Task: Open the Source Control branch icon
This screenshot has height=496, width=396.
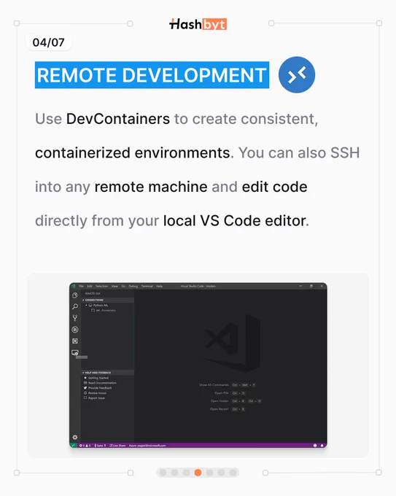Action: (75, 318)
